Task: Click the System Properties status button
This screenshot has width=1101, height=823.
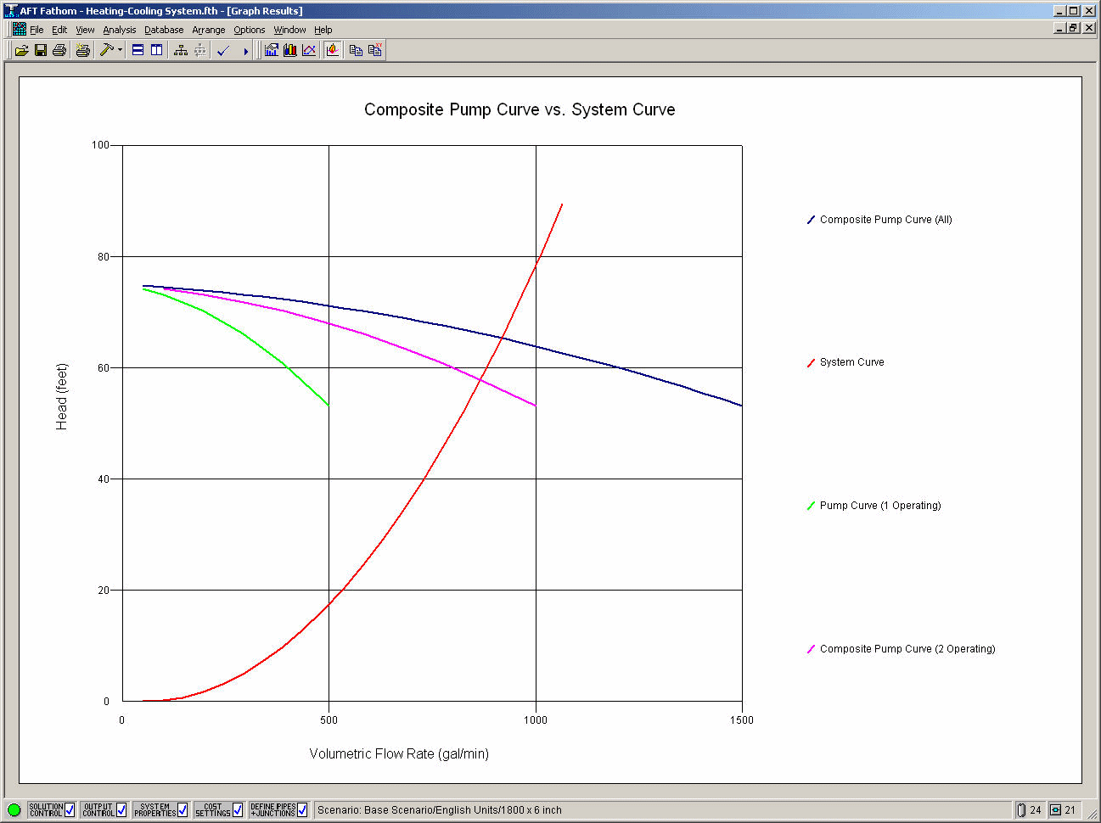Action: [154, 810]
